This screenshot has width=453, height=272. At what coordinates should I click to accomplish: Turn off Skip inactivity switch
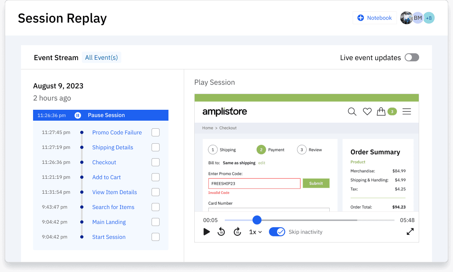(277, 232)
